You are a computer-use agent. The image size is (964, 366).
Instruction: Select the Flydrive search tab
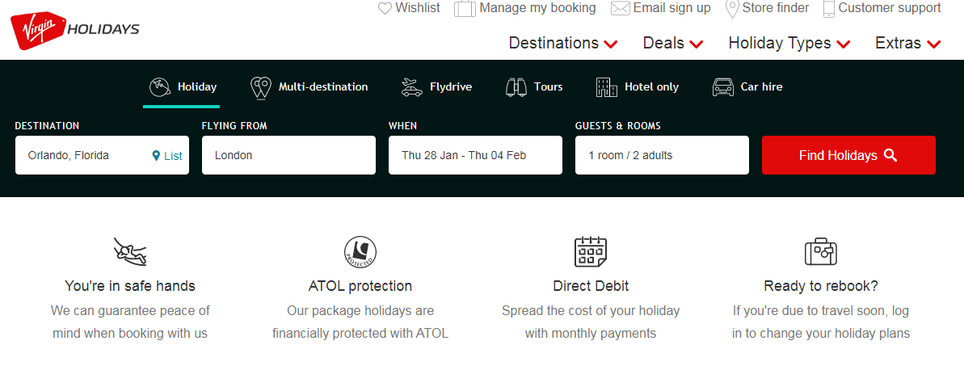(x=436, y=87)
